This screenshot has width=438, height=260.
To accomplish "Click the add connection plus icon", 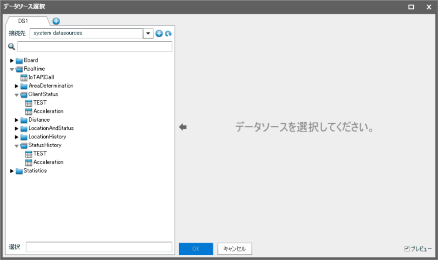I will pos(159,33).
